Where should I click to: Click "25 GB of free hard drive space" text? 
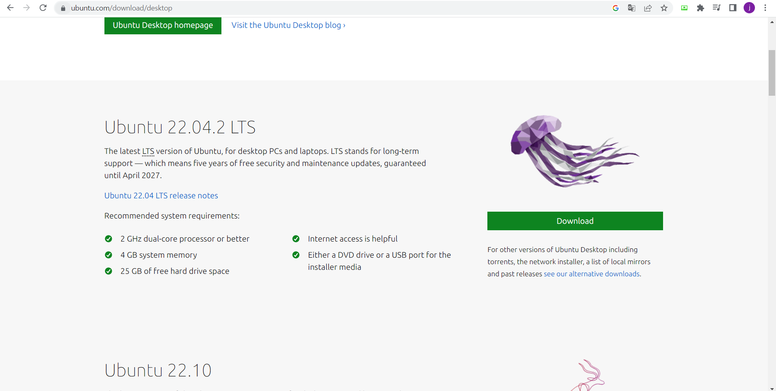click(x=175, y=271)
